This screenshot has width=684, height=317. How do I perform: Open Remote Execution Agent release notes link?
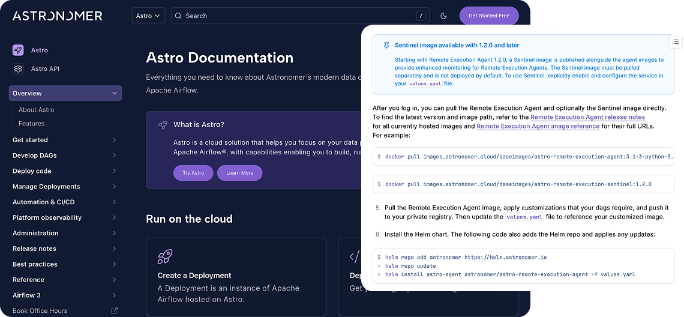(587, 117)
